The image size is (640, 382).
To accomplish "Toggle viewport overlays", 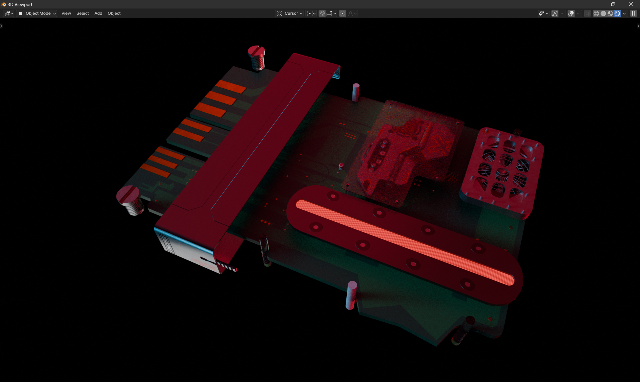I will pyautogui.click(x=571, y=13).
